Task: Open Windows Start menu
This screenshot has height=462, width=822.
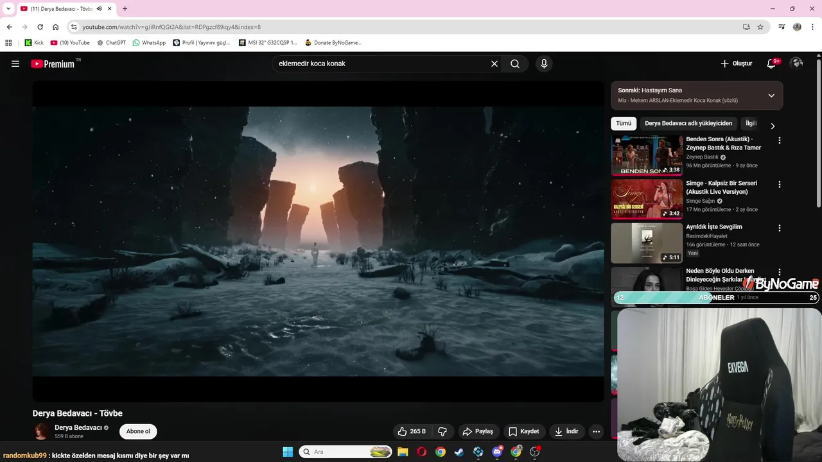Action: point(288,452)
